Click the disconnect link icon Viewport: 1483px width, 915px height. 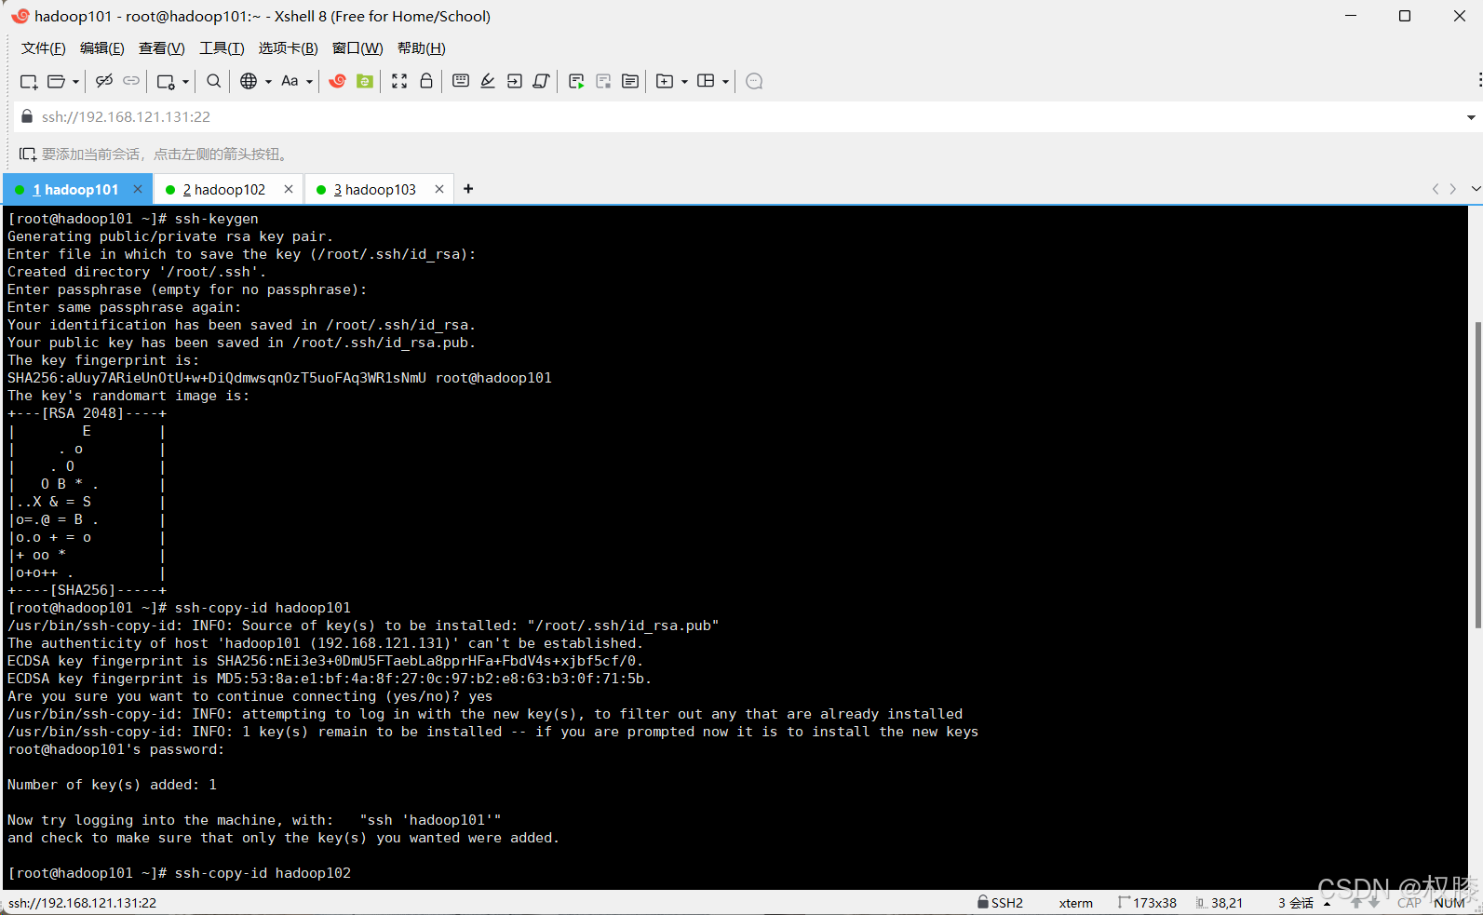(x=104, y=81)
